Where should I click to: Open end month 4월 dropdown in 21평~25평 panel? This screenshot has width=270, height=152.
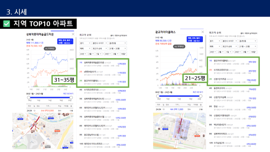pyautogui.click(x=246, y=52)
